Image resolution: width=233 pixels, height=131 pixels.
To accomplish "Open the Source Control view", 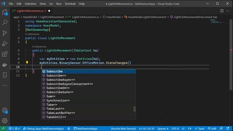I will [5, 33].
